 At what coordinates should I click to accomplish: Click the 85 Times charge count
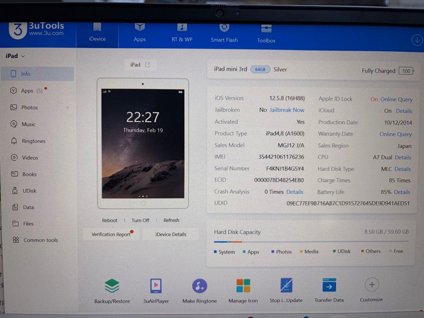tap(400, 180)
